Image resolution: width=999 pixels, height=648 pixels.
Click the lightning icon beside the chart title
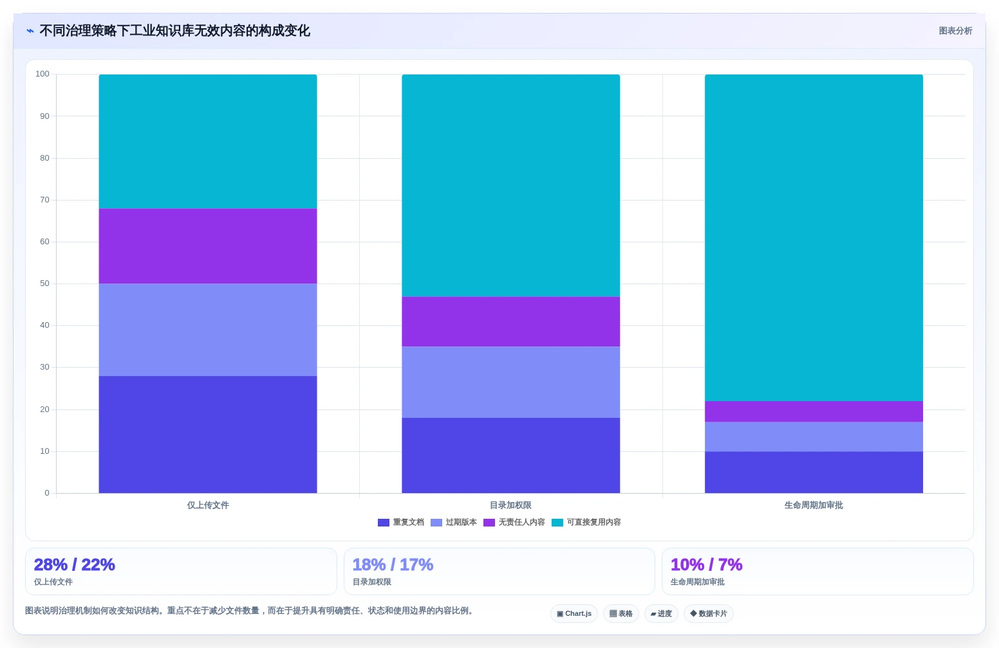30,31
